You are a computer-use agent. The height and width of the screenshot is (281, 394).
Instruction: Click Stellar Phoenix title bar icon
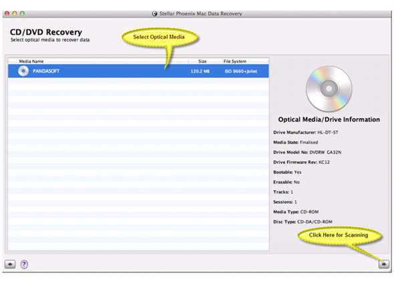pos(154,13)
